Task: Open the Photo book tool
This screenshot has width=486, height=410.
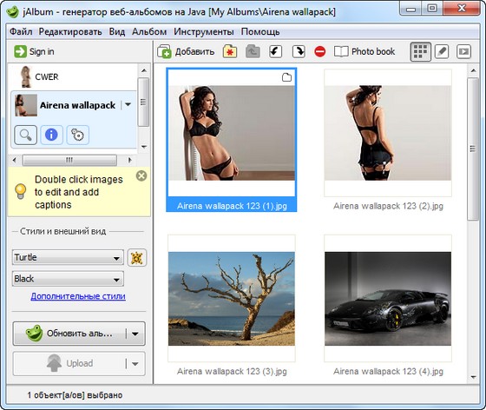Action: tap(364, 51)
